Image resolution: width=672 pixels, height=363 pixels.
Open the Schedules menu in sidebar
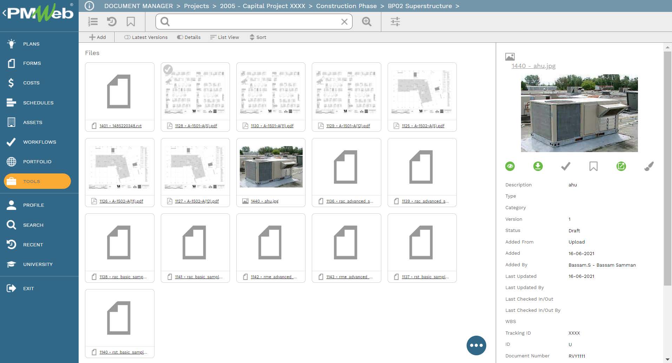pyautogui.click(x=38, y=103)
